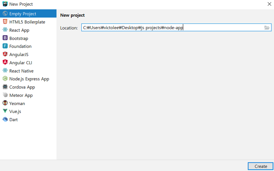Pick Foundation project type label
The height and width of the screenshot is (171, 274).
(20, 46)
